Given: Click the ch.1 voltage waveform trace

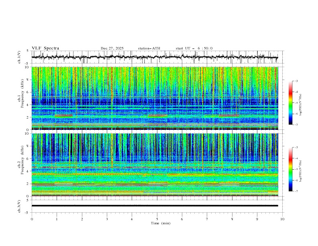Looking at the screenshot, I should point(155,57).
